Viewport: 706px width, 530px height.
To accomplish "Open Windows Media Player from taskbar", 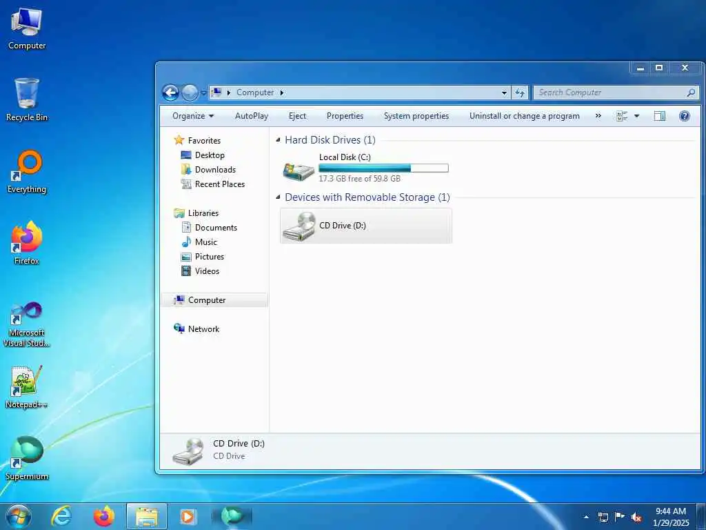I will tap(188, 516).
